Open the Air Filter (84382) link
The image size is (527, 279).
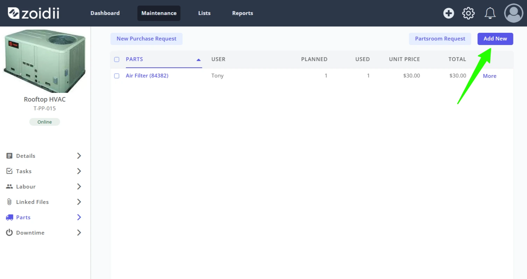(x=147, y=76)
